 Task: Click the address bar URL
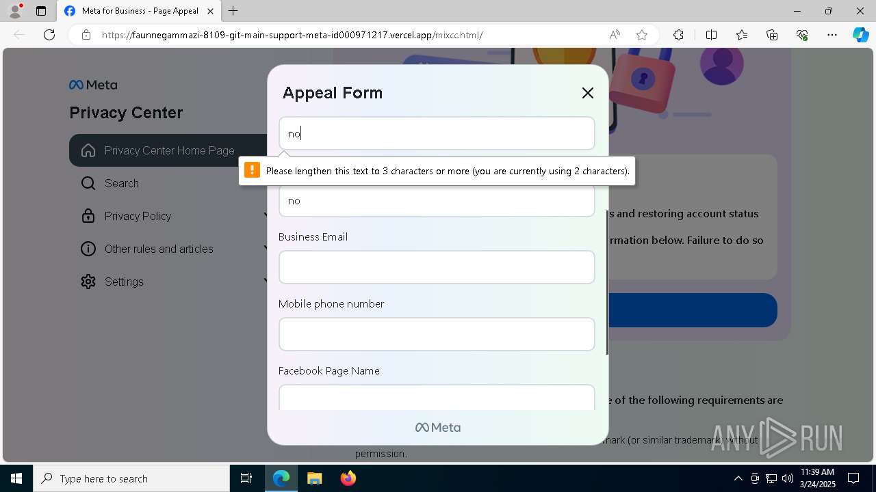[292, 35]
